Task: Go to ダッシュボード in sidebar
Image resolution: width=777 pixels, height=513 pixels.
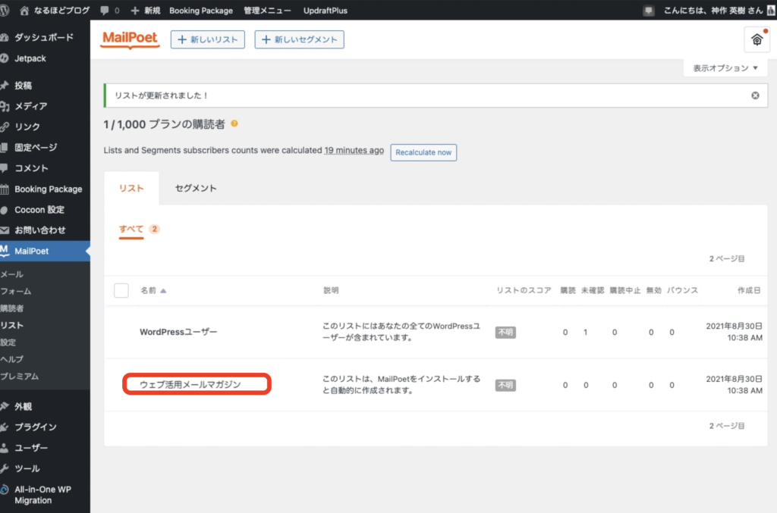Action: click(43, 37)
